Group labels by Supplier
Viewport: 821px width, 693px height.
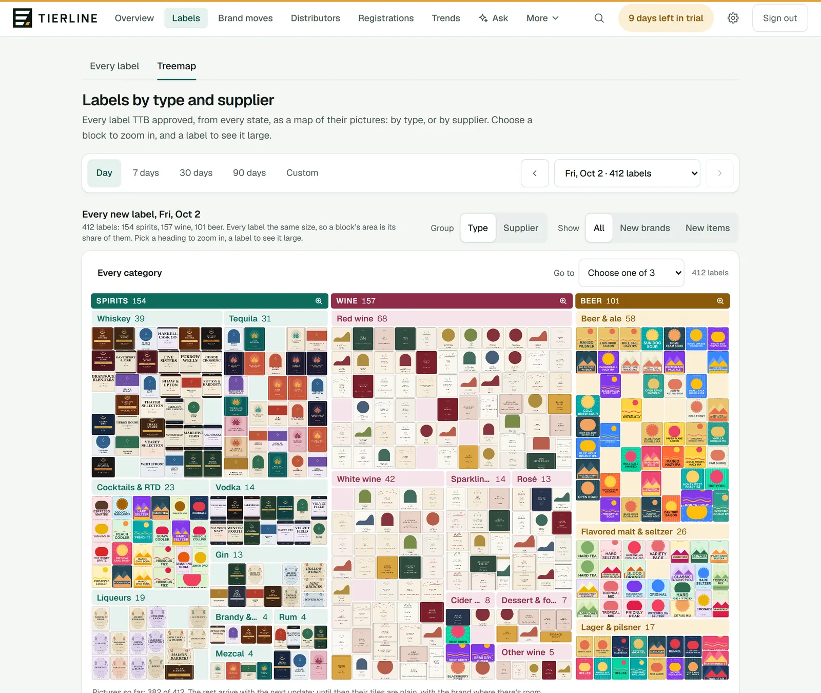click(x=521, y=228)
